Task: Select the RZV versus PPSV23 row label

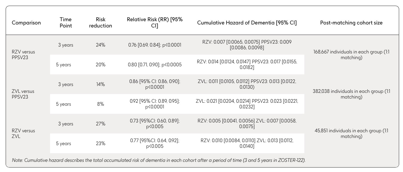Action: pos(23,55)
